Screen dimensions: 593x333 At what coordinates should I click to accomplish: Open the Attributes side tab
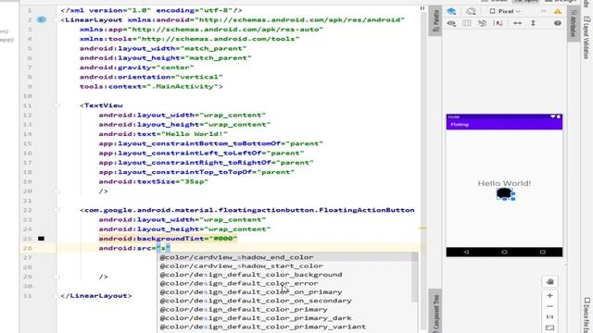click(573, 22)
